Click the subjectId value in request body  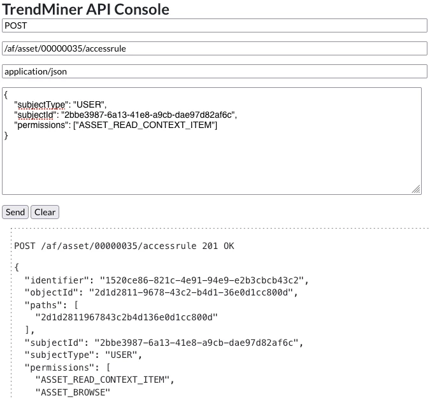(x=148, y=115)
